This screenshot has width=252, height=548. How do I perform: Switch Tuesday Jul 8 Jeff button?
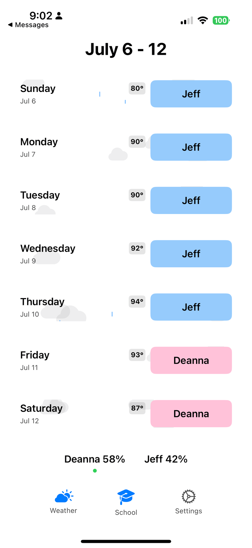point(191,200)
